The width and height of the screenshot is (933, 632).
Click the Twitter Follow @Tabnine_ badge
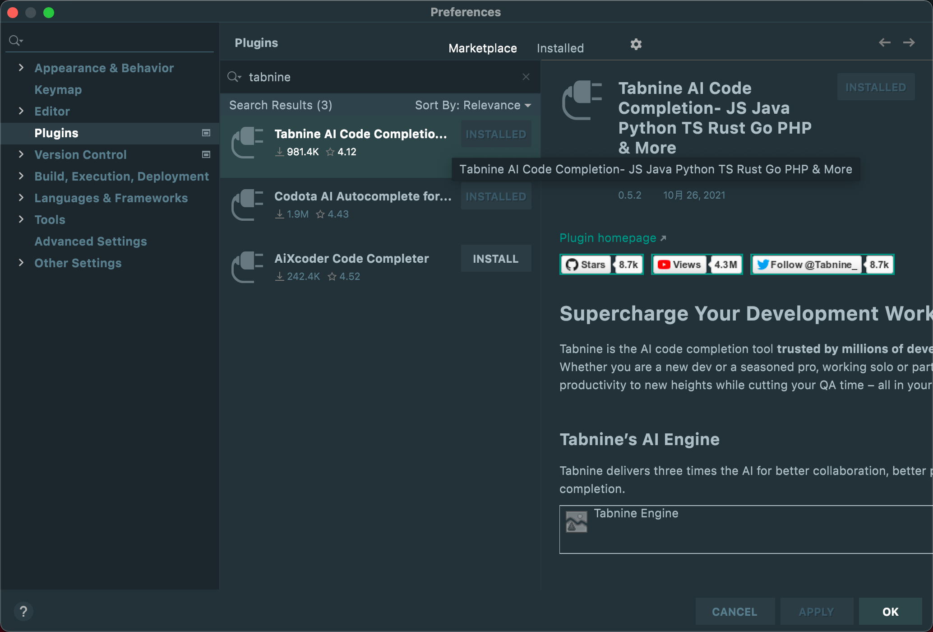pyautogui.click(x=822, y=265)
